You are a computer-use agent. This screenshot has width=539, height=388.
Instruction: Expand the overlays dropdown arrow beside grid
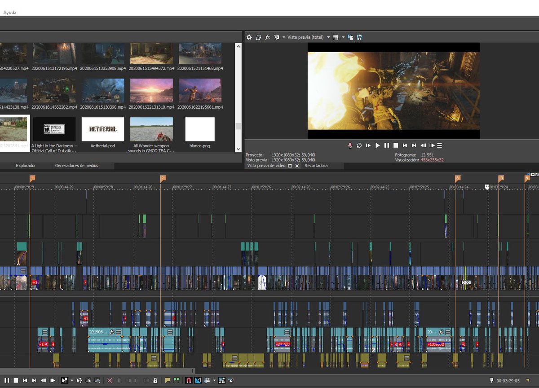pyautogui.click(x=343, y=37)
